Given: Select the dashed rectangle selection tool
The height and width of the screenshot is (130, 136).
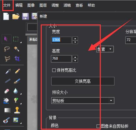Looking at the screenshot, I should pyautogui.click(x=16, y=39).
